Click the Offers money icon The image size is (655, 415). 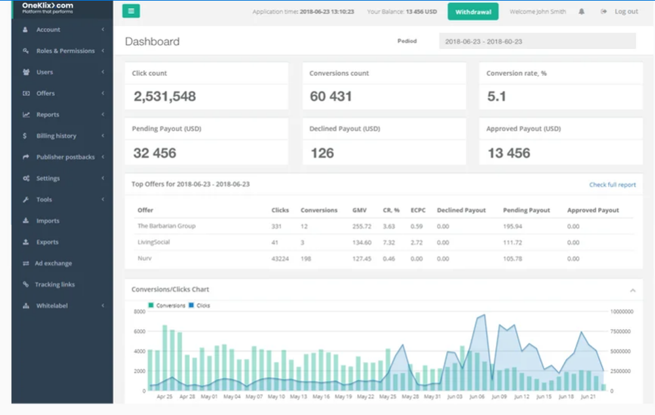[x=26, y=94]
